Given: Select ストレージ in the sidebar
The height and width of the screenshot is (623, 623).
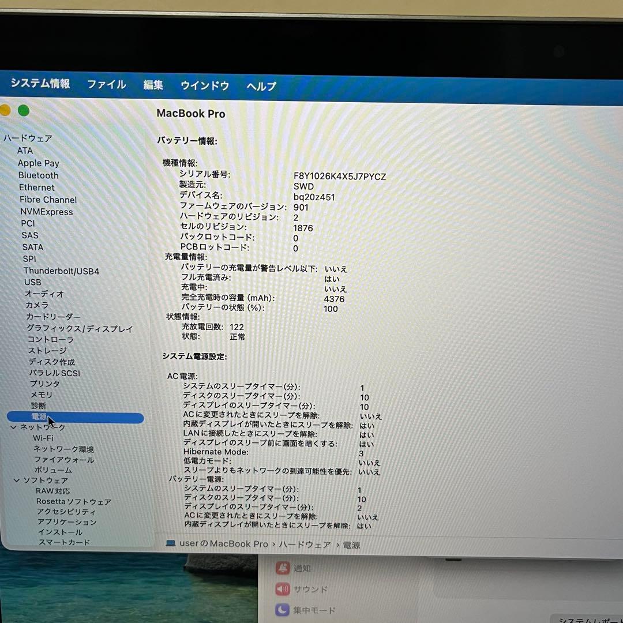Looking at the screenshot, I should tap(47, 351).
